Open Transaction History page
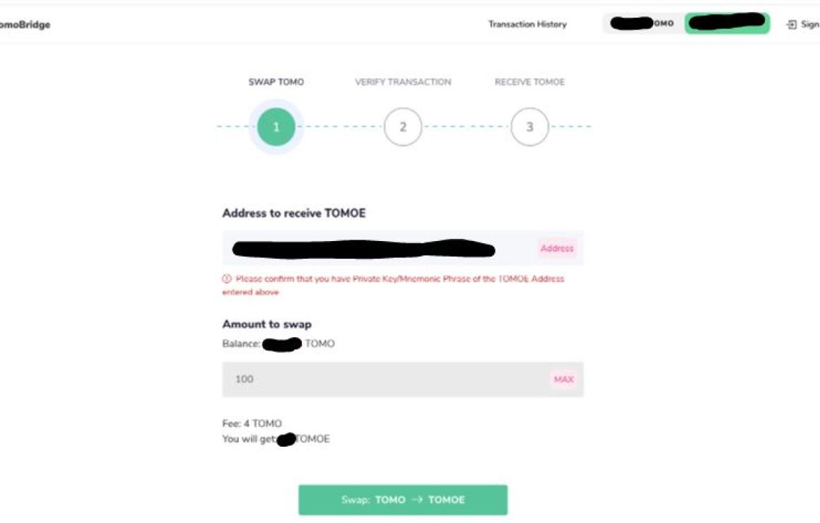820x523 pixels. 527,24
